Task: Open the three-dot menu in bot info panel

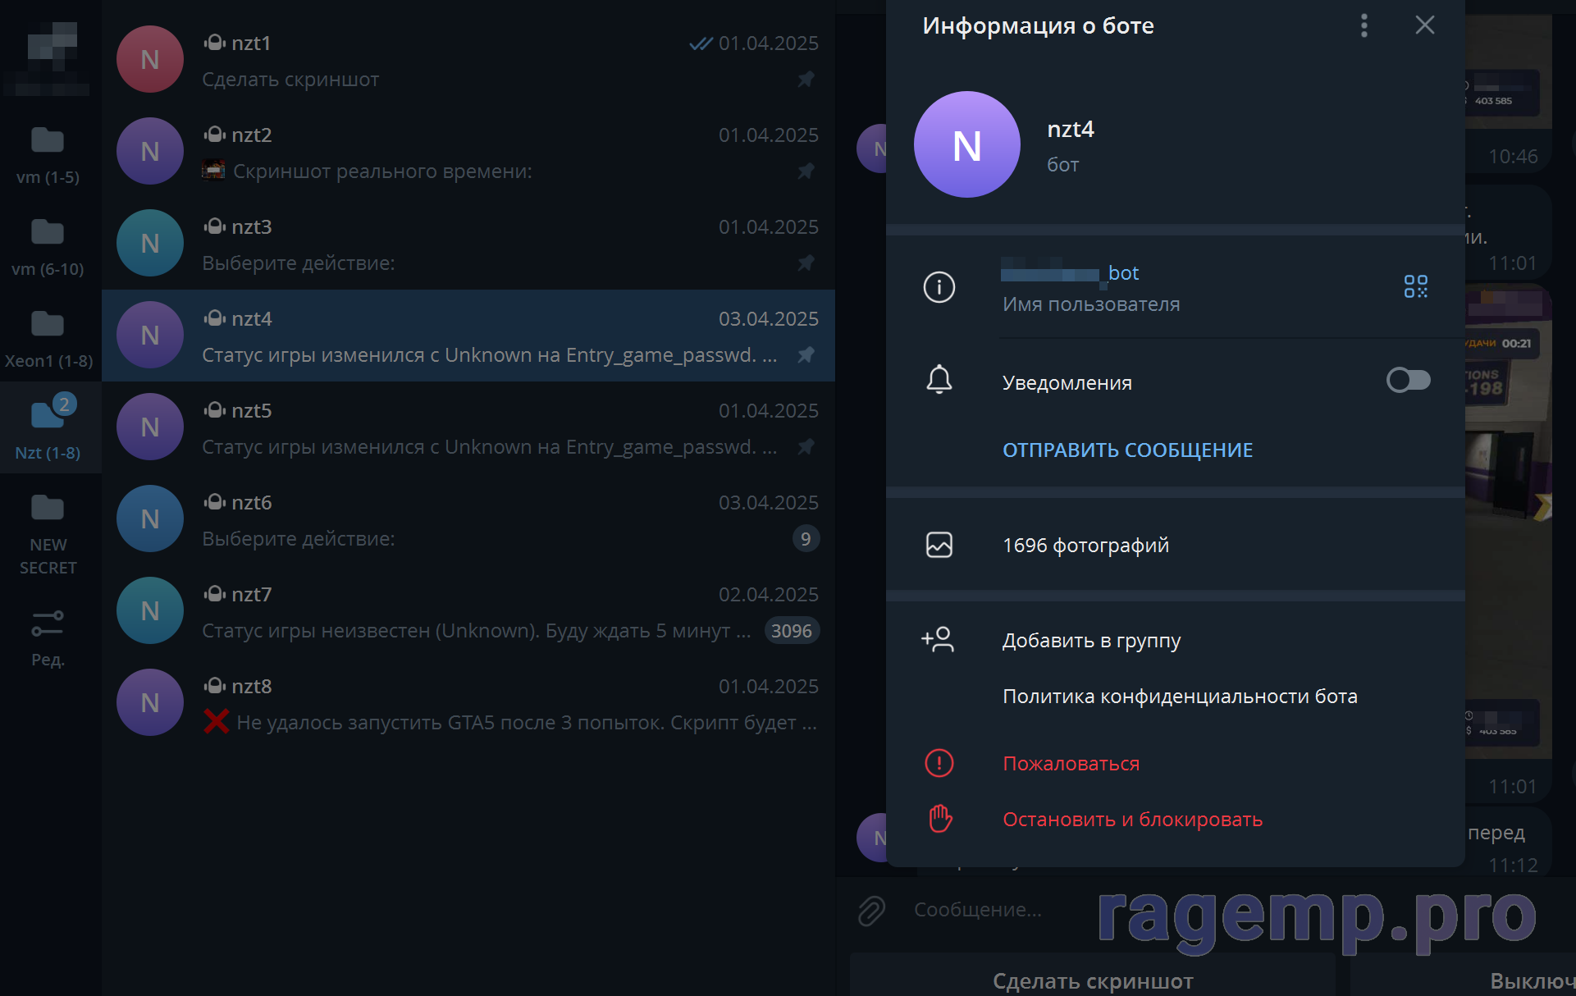Action: click(1364, 25)
